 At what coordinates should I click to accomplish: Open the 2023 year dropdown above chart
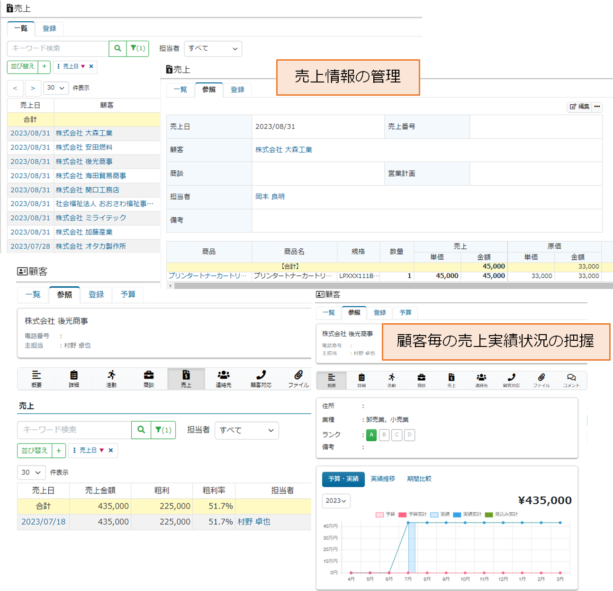click(336, 501)
